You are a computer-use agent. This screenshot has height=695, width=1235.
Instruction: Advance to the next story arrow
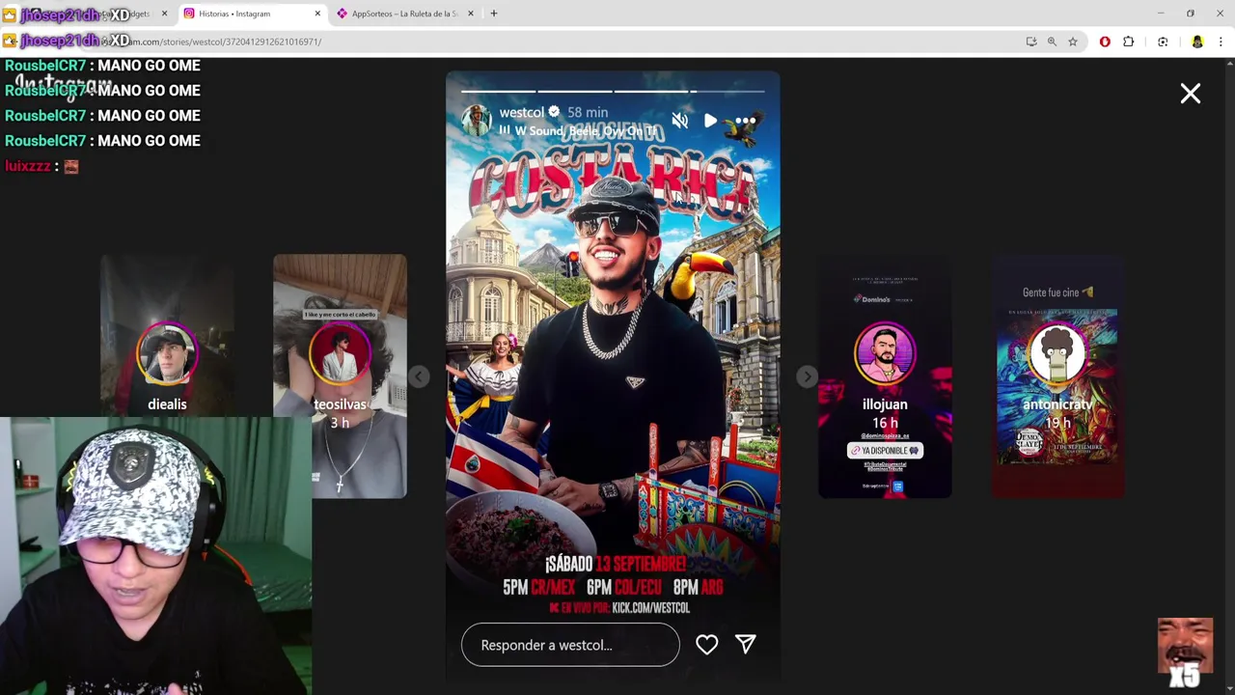coord(807,376)
